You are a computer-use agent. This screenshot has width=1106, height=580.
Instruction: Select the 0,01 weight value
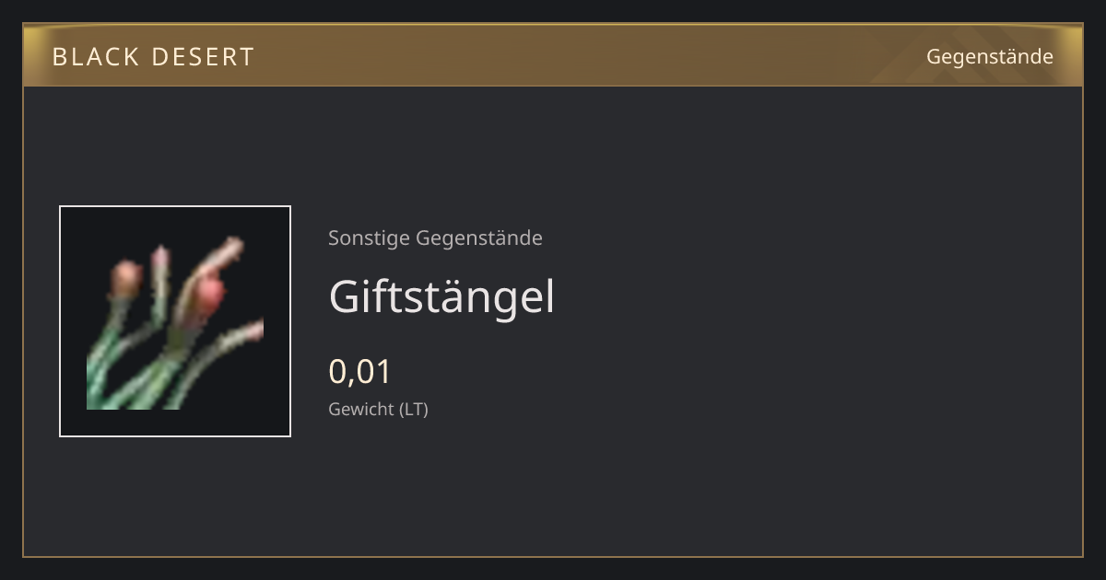pos(360,372)
